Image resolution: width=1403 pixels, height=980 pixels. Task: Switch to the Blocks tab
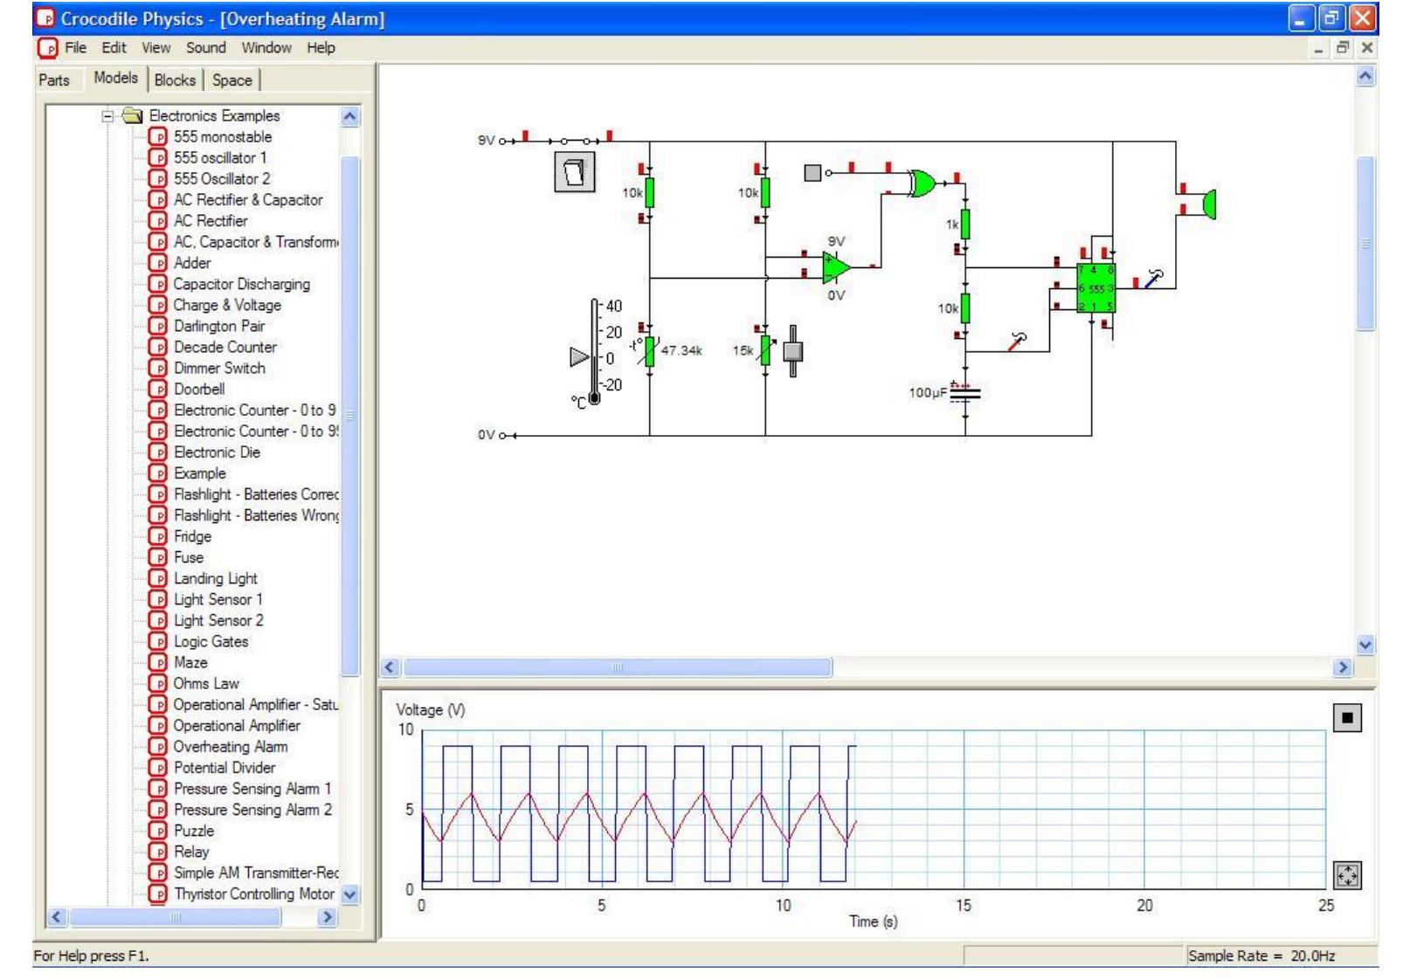[x=175, y=79]
